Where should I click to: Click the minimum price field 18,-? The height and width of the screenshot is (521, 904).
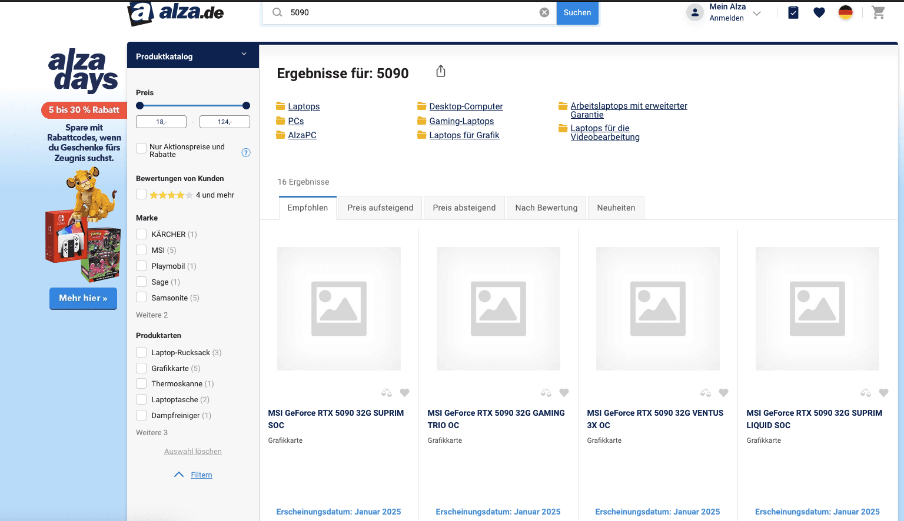161,122
